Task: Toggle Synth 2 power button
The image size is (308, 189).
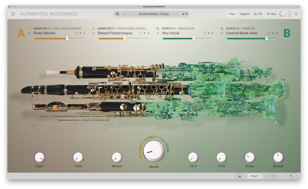Action: click(222, 28)
